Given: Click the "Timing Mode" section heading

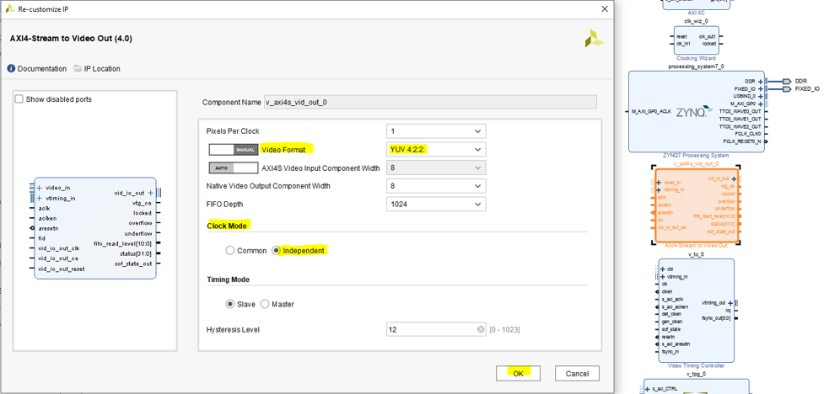Looking at the screenshot, I should (x=228, y=280).
